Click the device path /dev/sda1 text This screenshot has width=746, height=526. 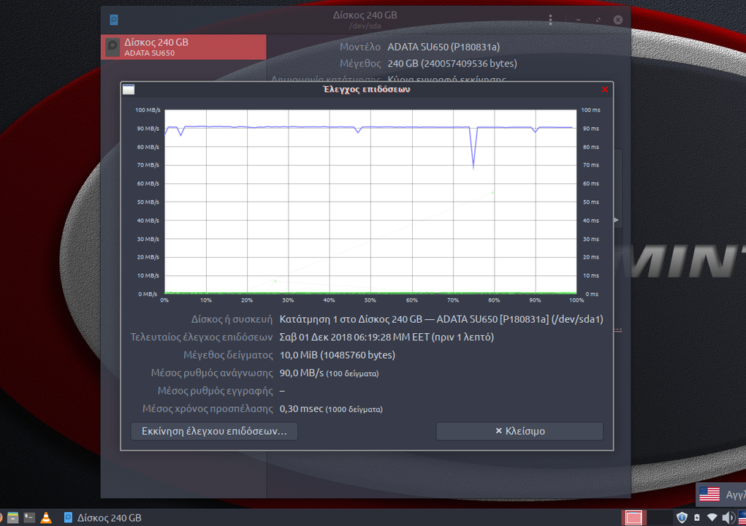coord(577,319)
